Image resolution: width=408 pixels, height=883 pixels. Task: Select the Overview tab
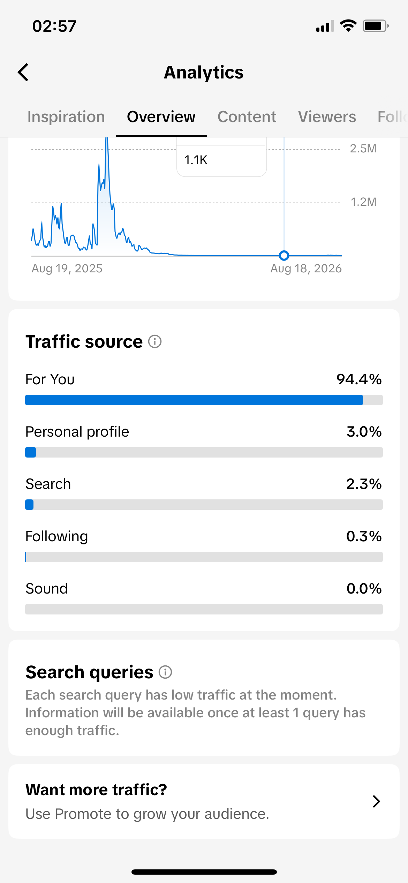161,117
